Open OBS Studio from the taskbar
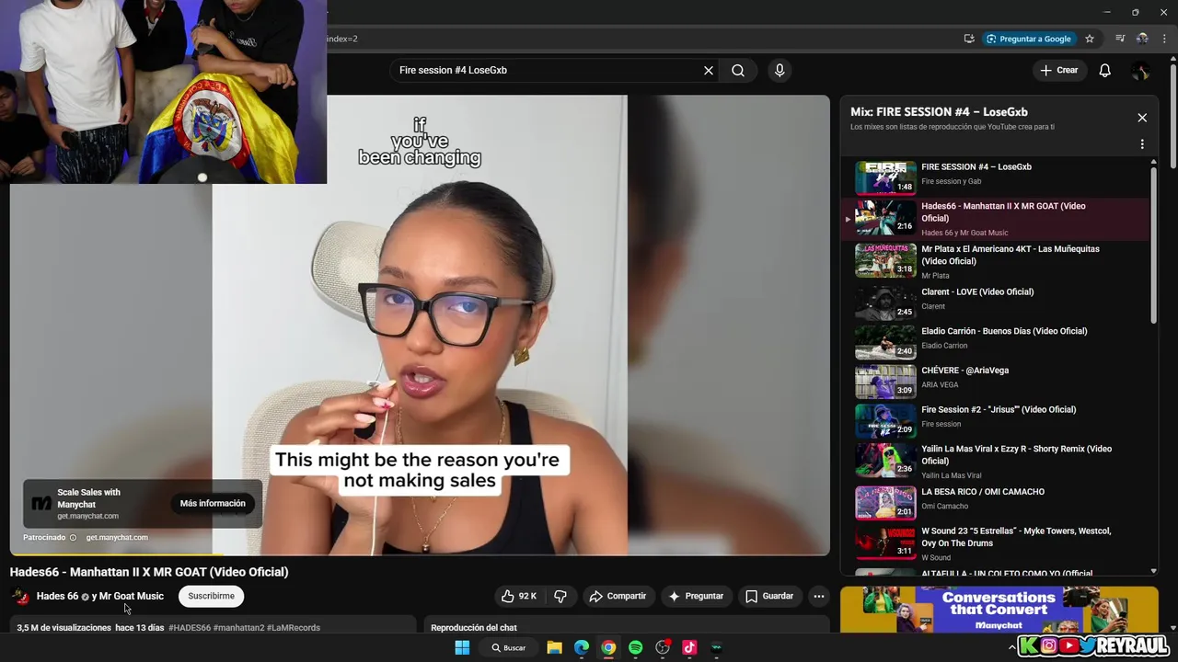1178x662 pixels. [x=663, y=647]
